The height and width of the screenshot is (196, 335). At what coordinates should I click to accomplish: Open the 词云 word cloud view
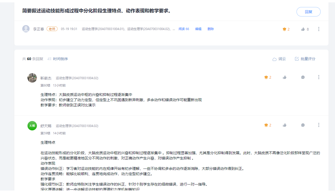point(279,59)
